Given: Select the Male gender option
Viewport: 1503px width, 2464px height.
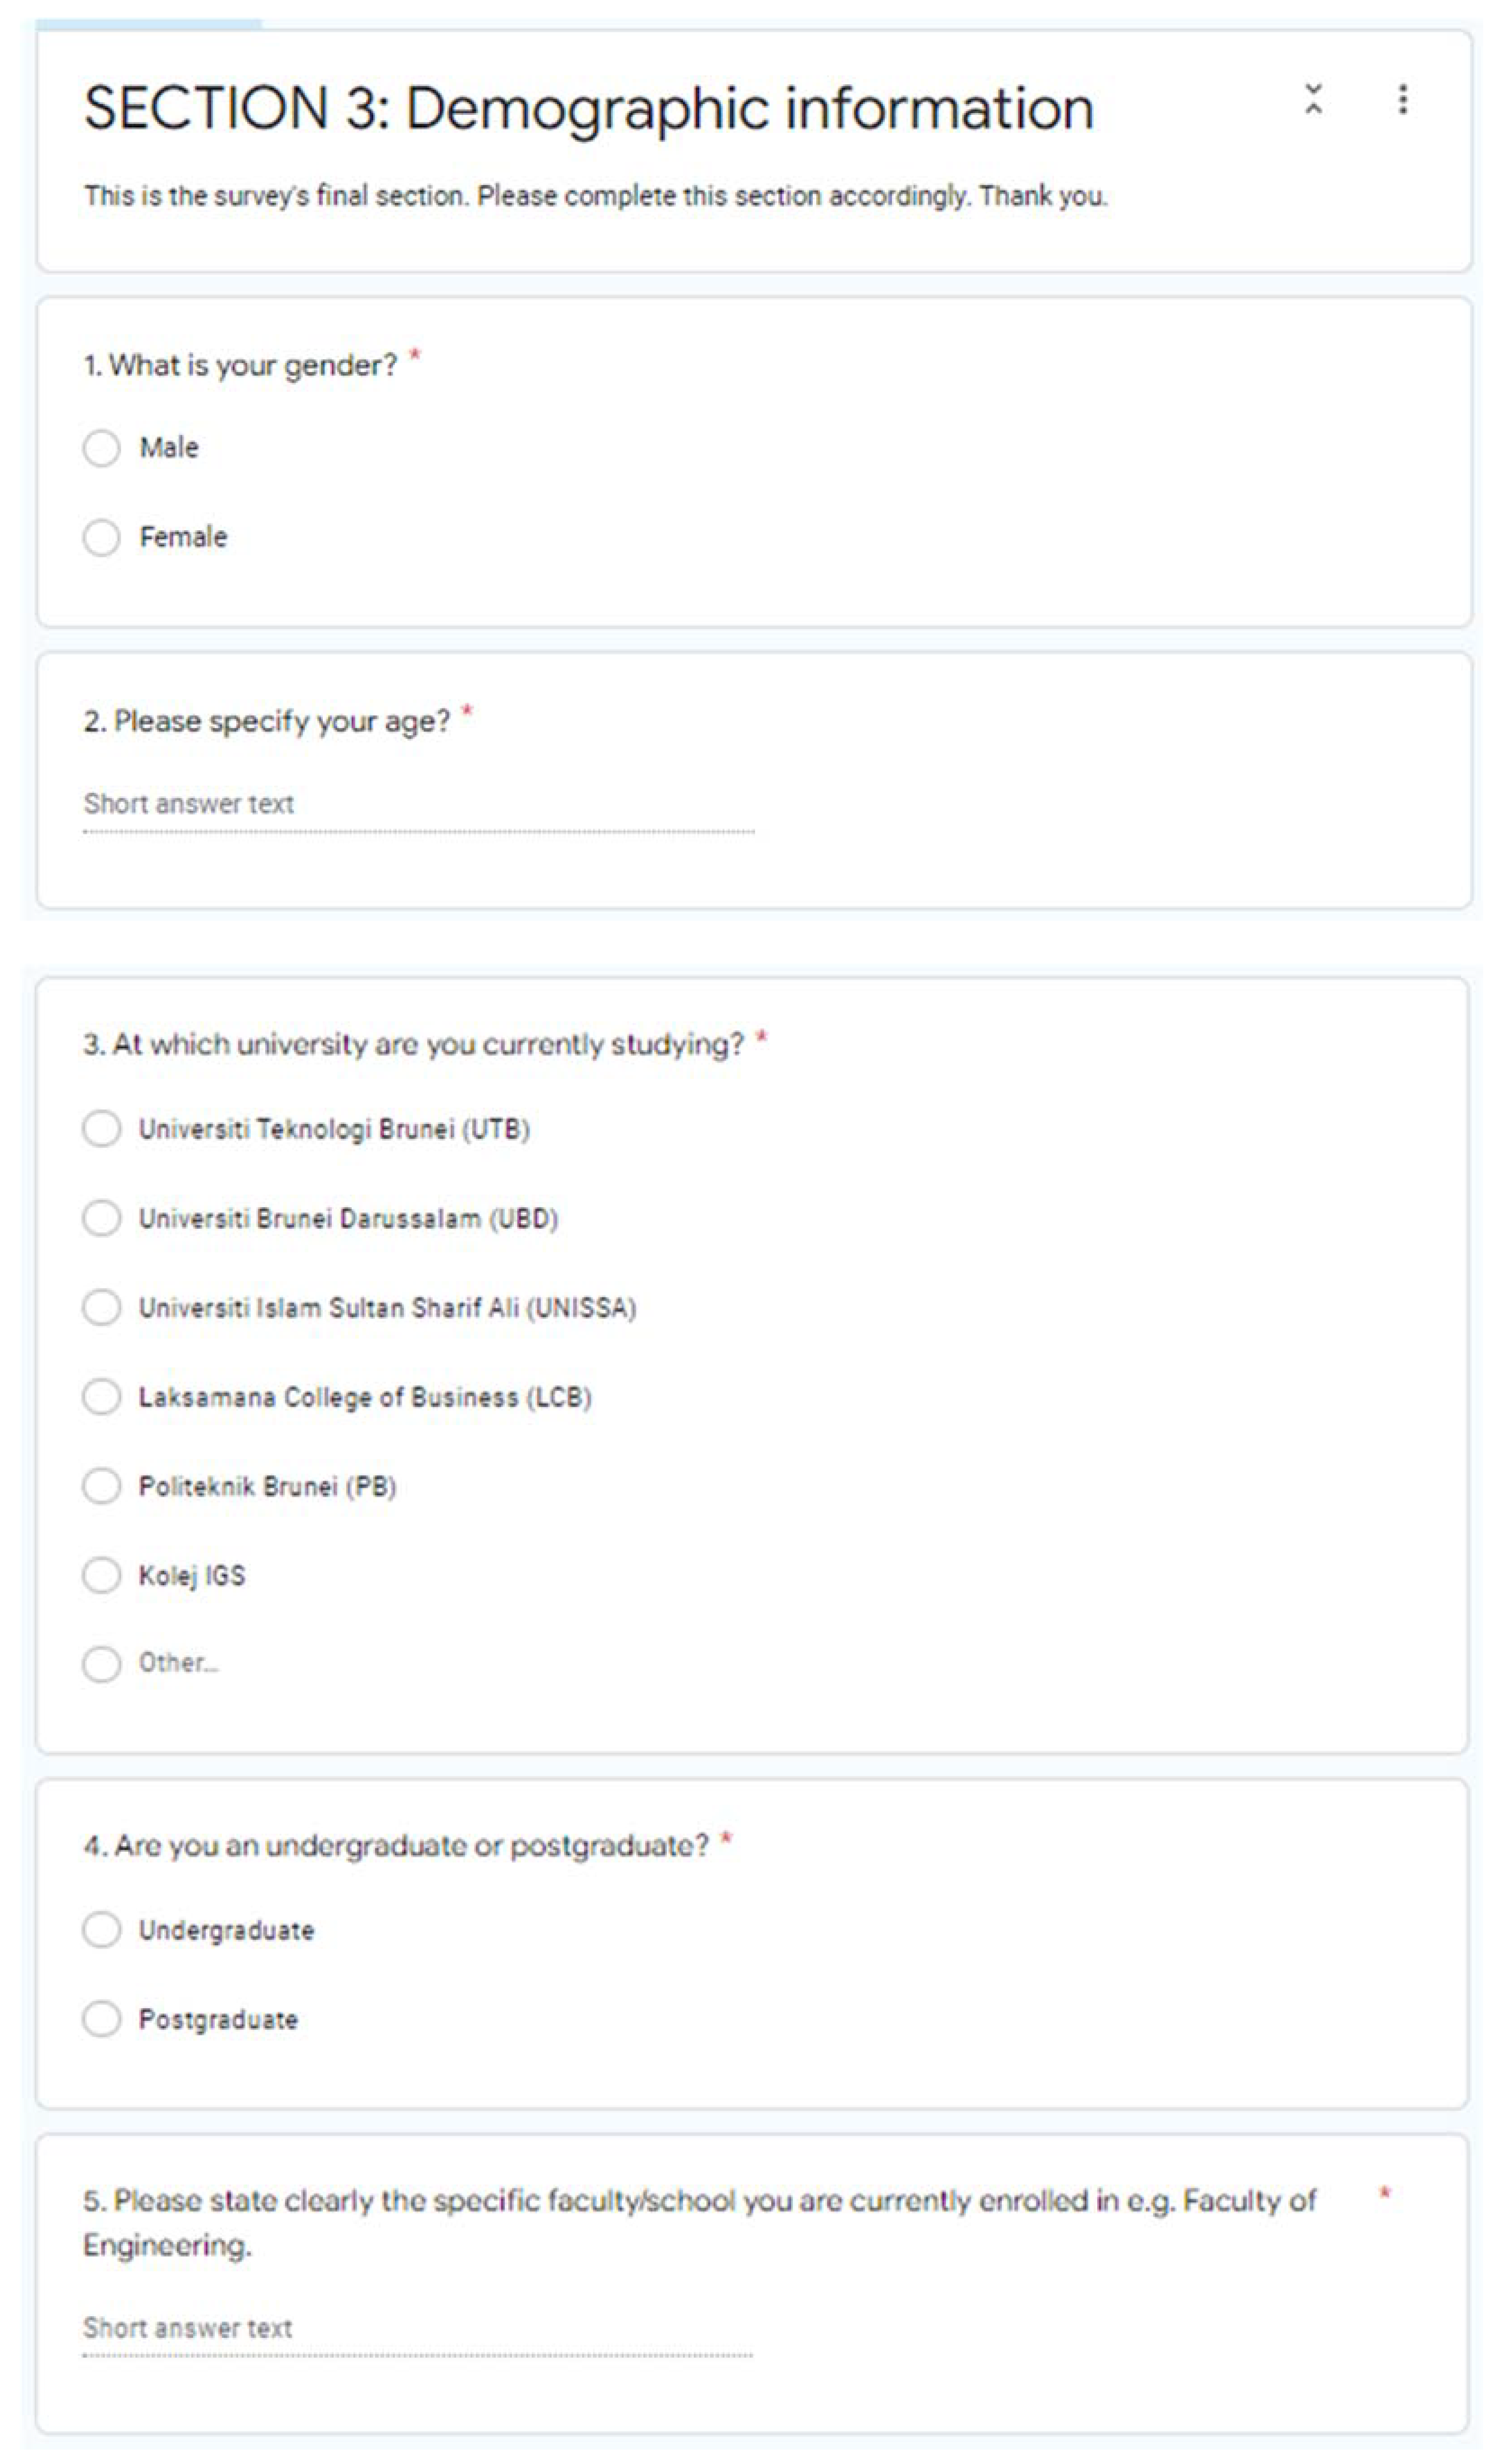Looking at the screenshot, I should coord(102,448).
